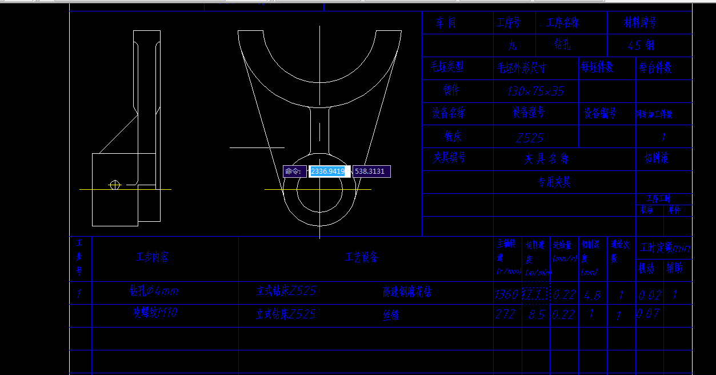Select the 车间 header cell text

(x=446, y=23)
